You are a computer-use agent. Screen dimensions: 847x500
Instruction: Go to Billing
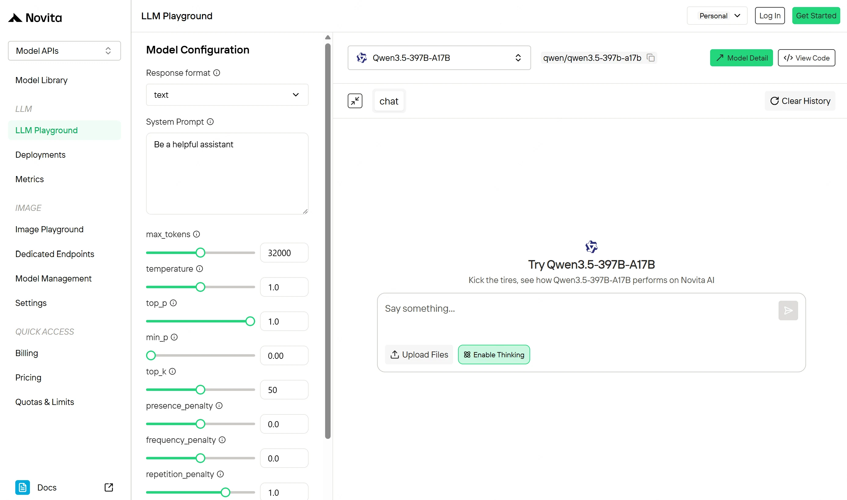click(x=27, y=353)
